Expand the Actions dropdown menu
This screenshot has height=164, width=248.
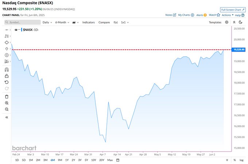pyautogui.click(x=228, y=15)
